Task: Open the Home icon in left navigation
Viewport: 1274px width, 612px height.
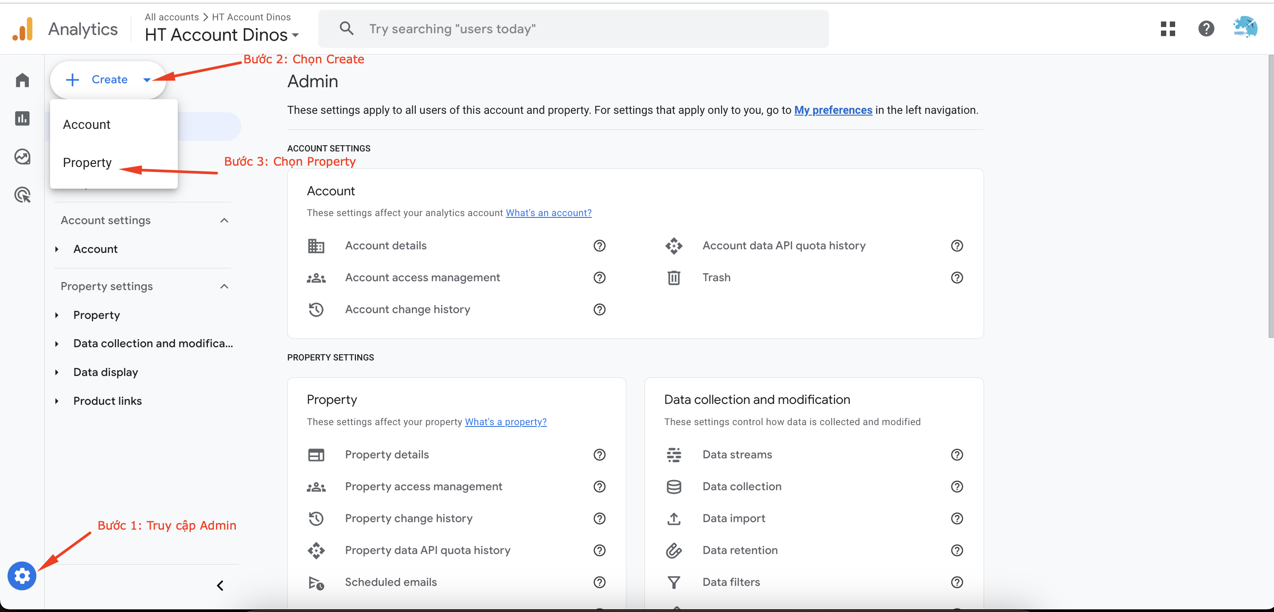Action: coord(22,80)
